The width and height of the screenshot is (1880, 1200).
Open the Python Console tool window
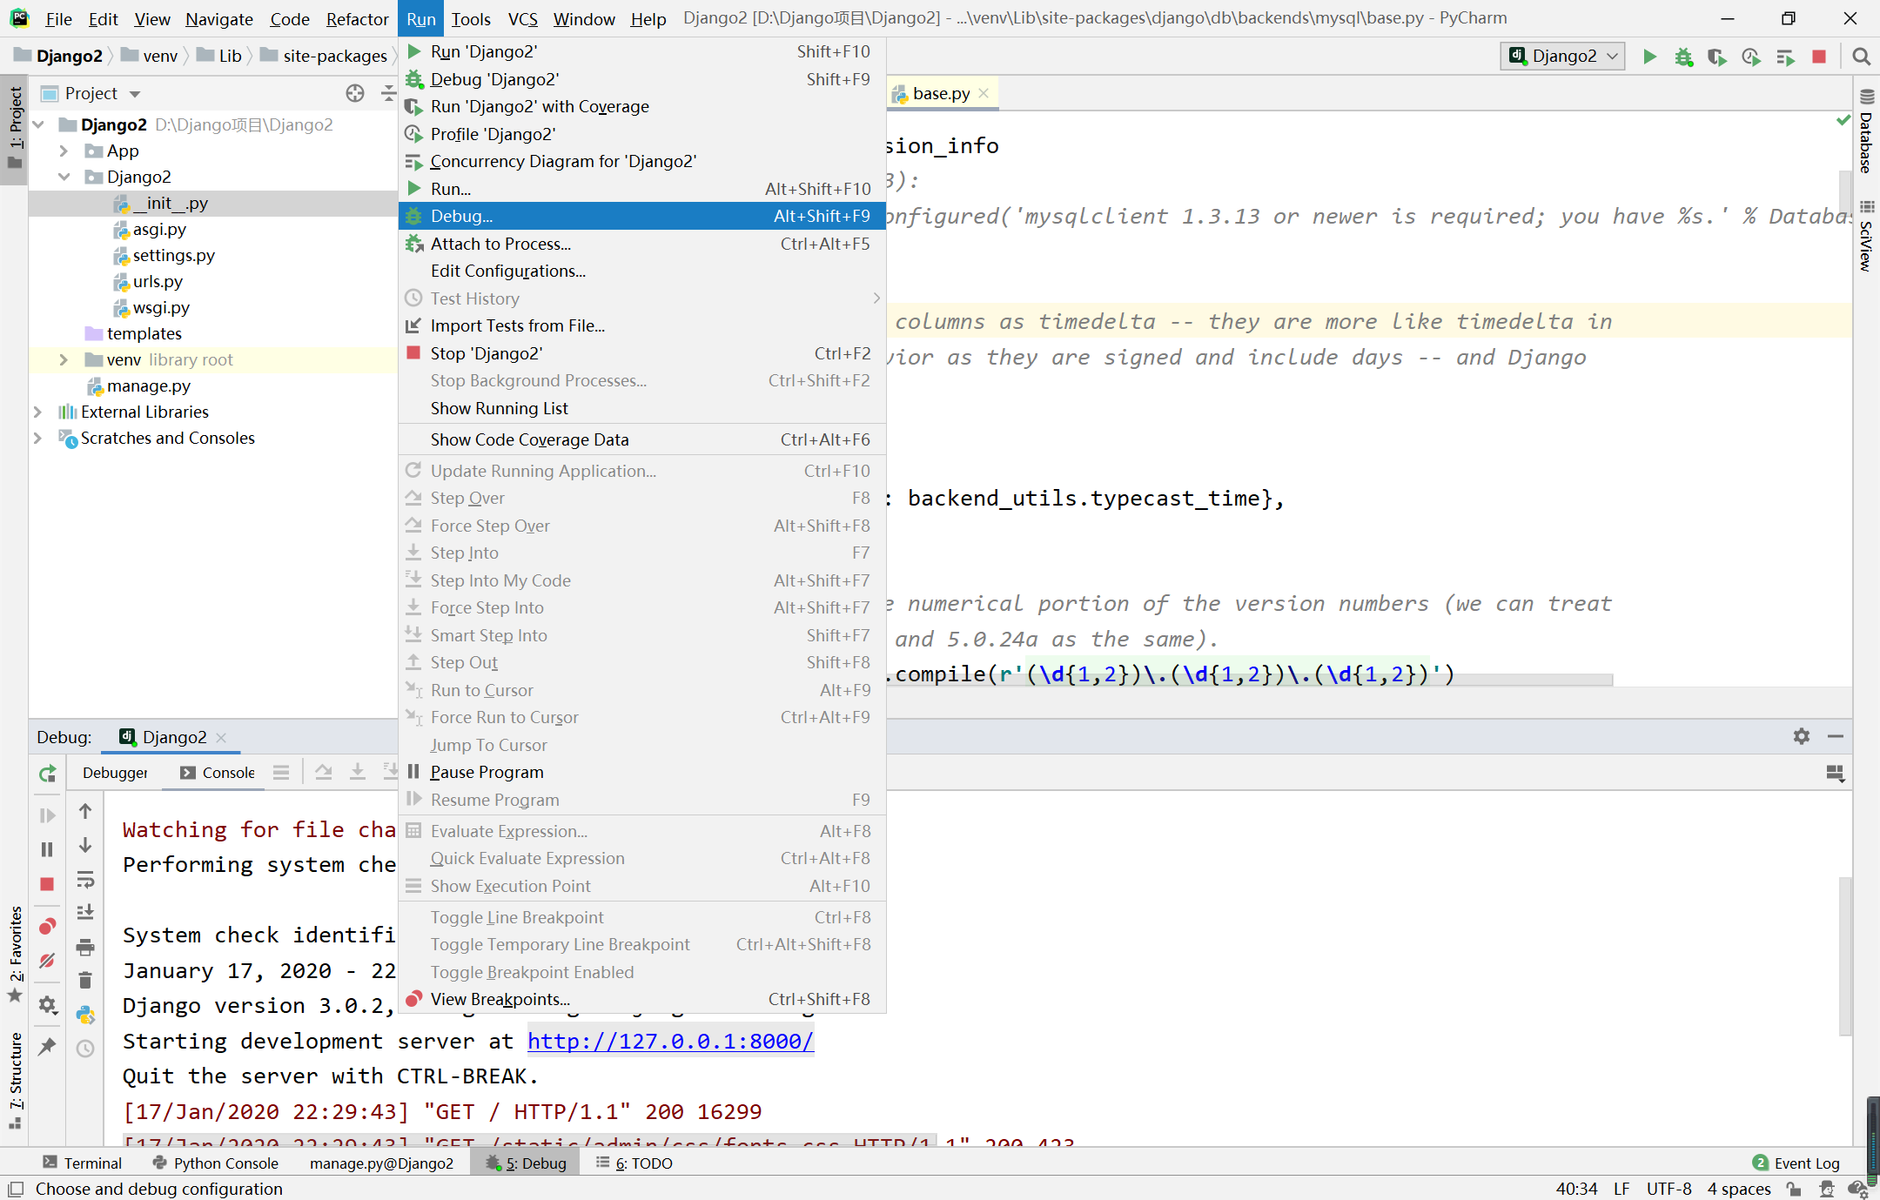pos(215,1163)
